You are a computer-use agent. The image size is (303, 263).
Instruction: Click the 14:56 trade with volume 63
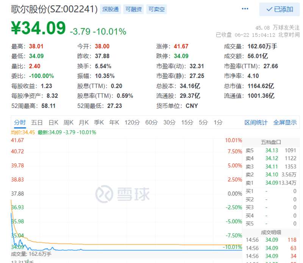pos(271,248)
